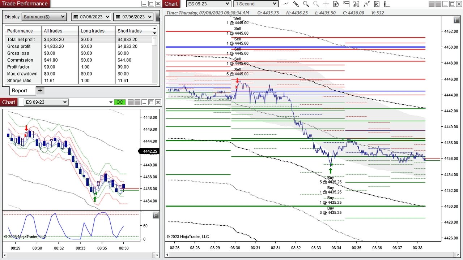
Task: Open the Display Summary ($) dropdown
Action: [x=44, y=17]
